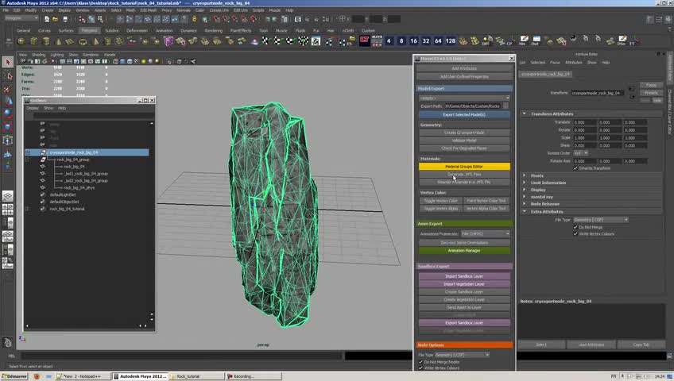Select the arrow Select tool in the toolbox

click(x=7, y=63)
